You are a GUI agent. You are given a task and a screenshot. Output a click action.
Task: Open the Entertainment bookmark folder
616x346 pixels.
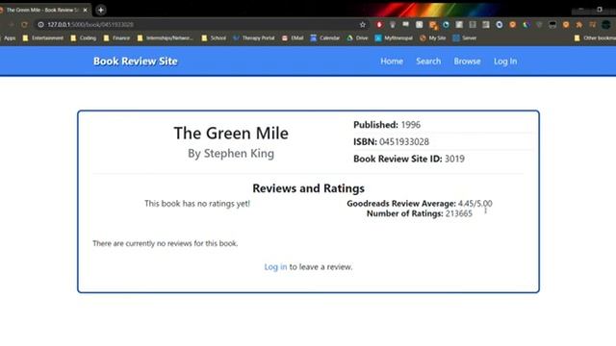(x=43, y=38)
